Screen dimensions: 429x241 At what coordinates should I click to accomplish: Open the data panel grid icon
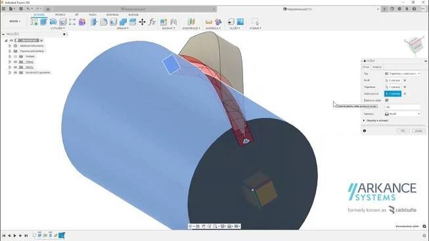click(x=3, y=9)
